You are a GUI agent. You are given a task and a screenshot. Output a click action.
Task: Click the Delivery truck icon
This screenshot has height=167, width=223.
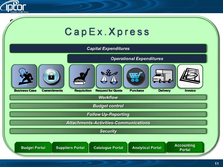pyautogui.click(x=163, y=76)
